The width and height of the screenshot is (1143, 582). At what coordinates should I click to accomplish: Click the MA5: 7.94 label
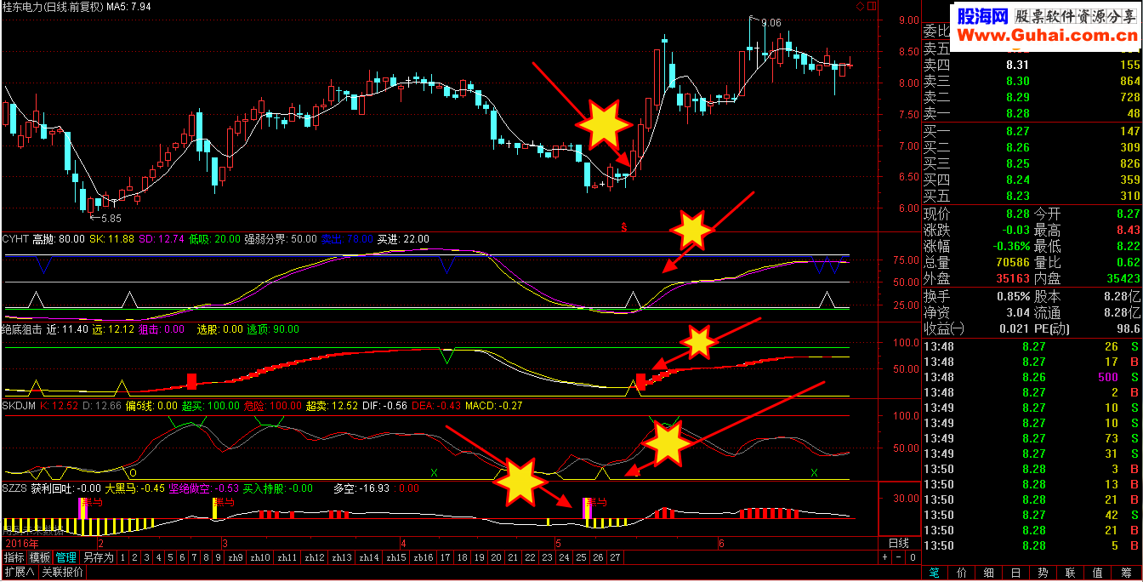pyautogui.click(x=130, y=7)
